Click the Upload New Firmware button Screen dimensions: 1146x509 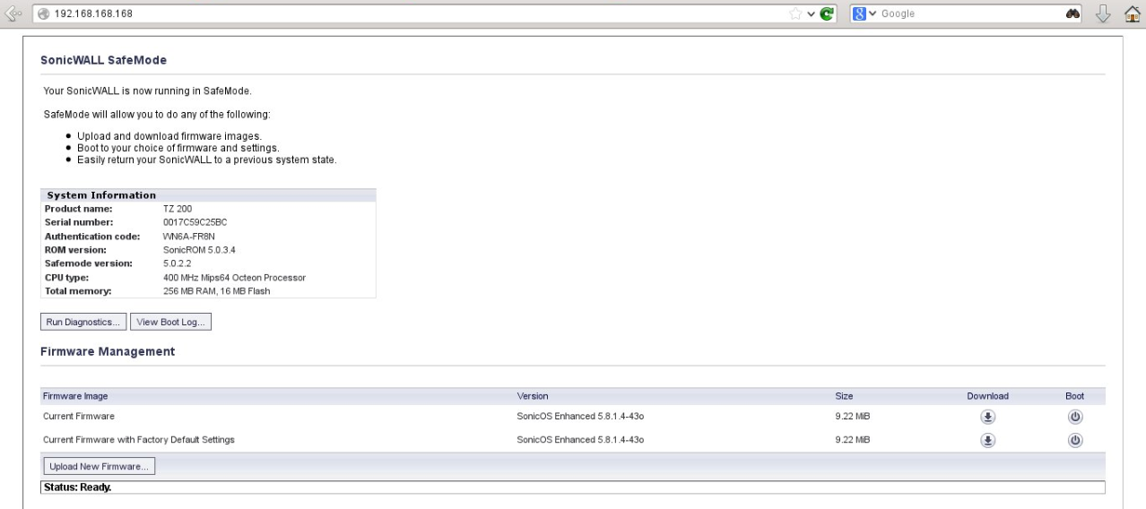(x=99, y=466)
